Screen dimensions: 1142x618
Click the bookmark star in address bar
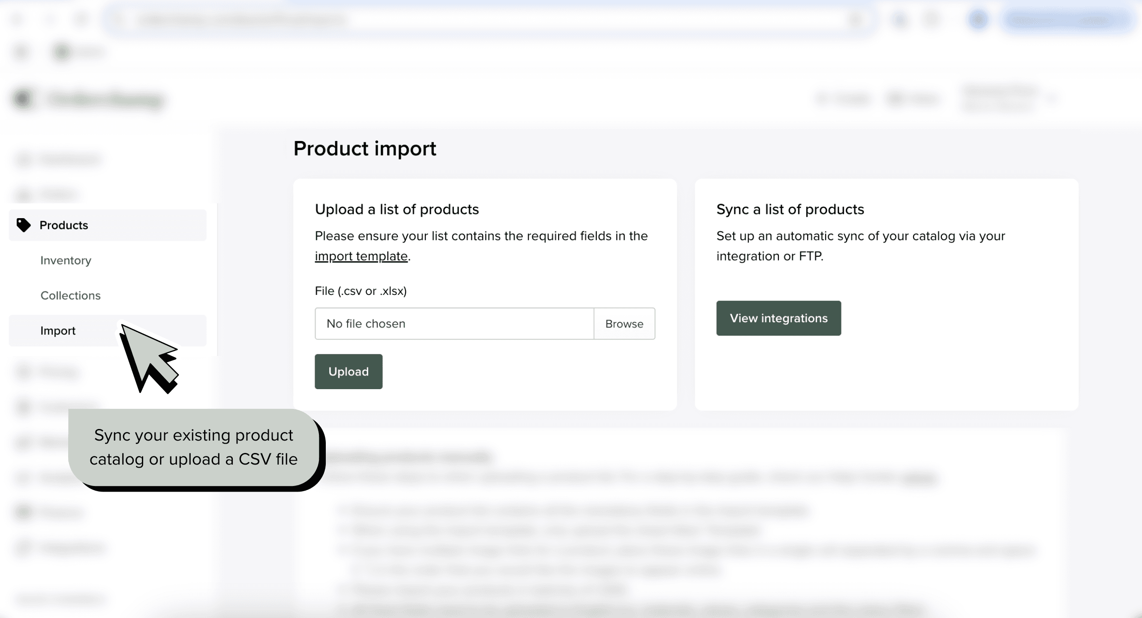click(x=856, y=20)
